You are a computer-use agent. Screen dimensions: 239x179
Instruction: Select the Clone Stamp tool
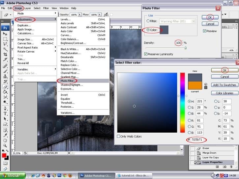[x=5, y=76]
